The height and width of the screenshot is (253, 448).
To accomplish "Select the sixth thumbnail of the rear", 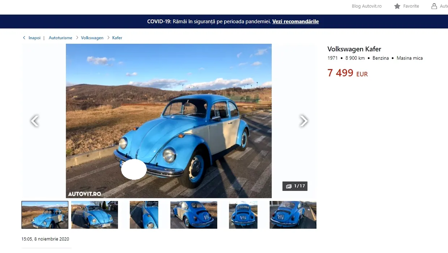I will coord(293,215).
